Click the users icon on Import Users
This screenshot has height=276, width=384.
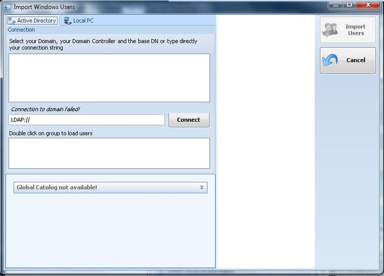[330, 30]
